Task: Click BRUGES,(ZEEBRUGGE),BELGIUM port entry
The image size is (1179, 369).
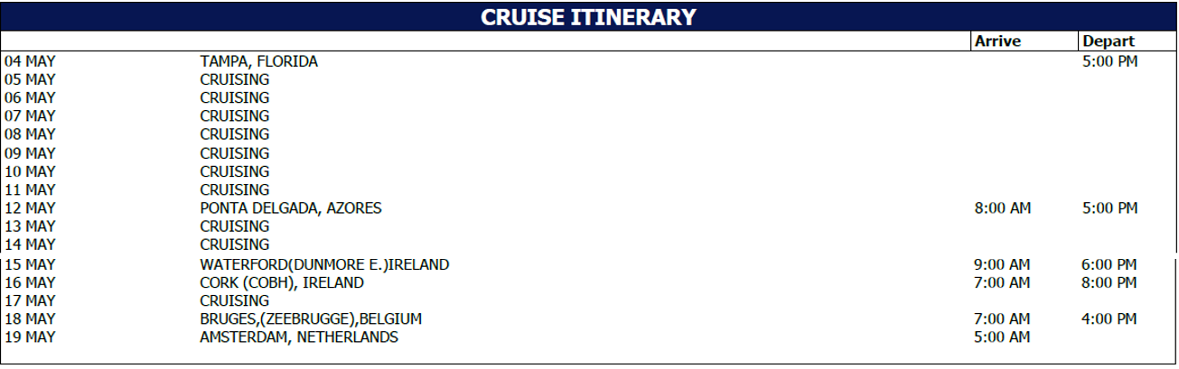Action: click(x=311, y=319)
